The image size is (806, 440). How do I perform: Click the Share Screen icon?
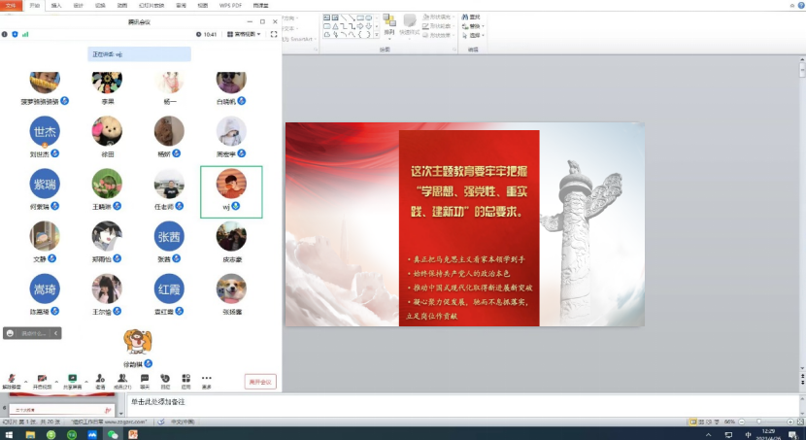point(72,379)
